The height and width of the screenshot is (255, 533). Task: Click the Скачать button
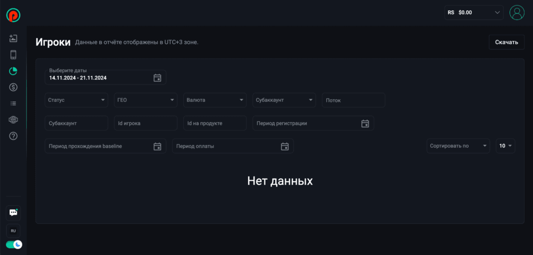(x=506, y=42)
